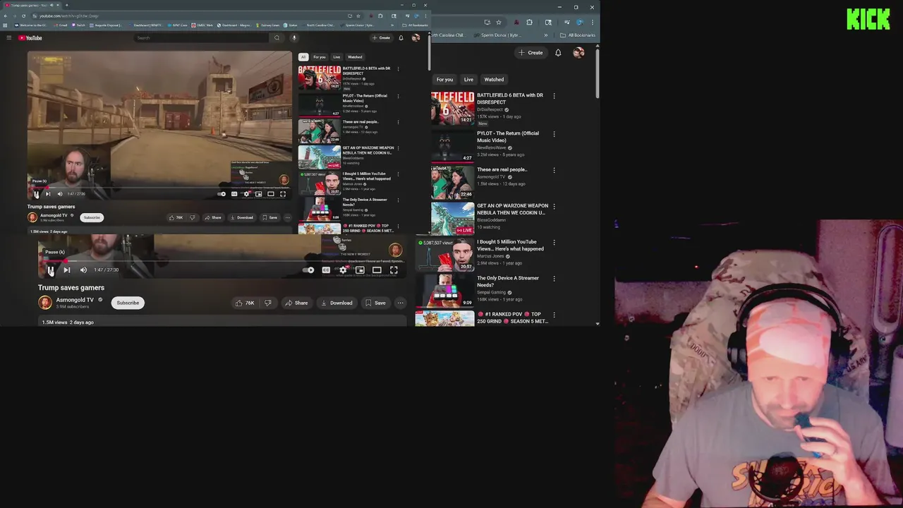903x508 pixels.
Task: Select the large For you chip
Action: click(444, 80)
